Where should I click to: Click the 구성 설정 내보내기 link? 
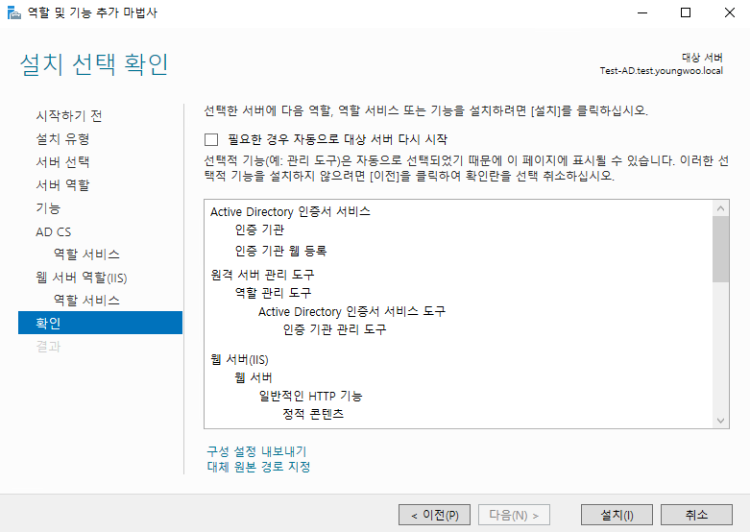click(256, 451)
